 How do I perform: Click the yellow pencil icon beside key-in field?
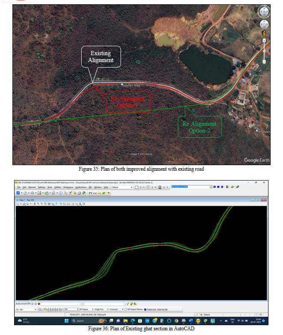click(x=128, y=304)
